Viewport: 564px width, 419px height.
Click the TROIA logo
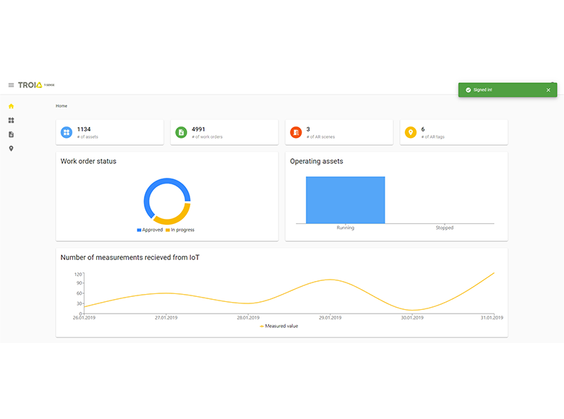[30, 85]
